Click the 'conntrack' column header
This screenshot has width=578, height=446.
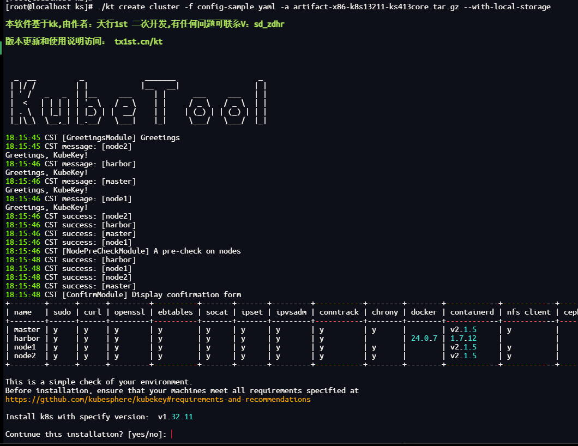(x=339, y=312)
